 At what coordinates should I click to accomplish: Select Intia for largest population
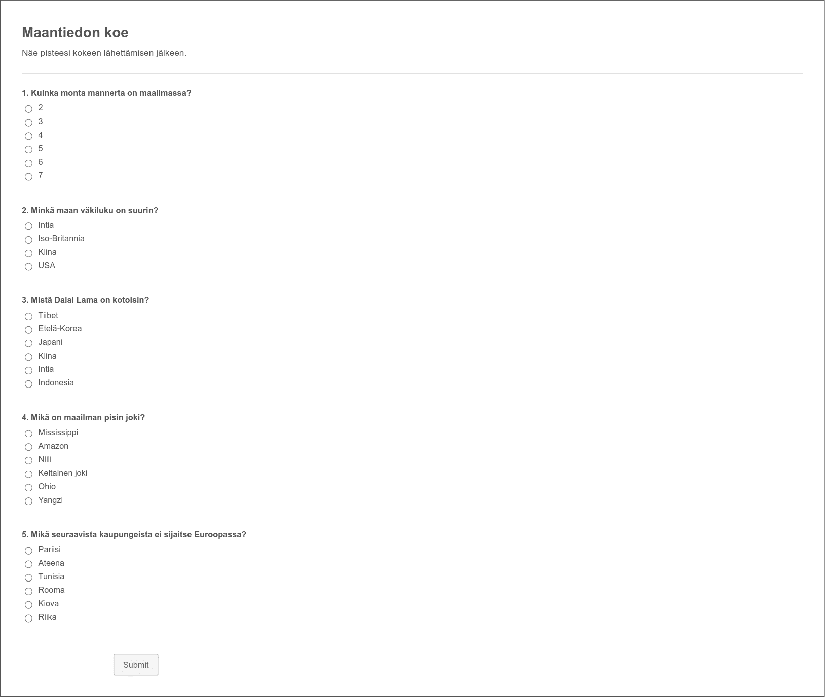(x=28, y=226)
